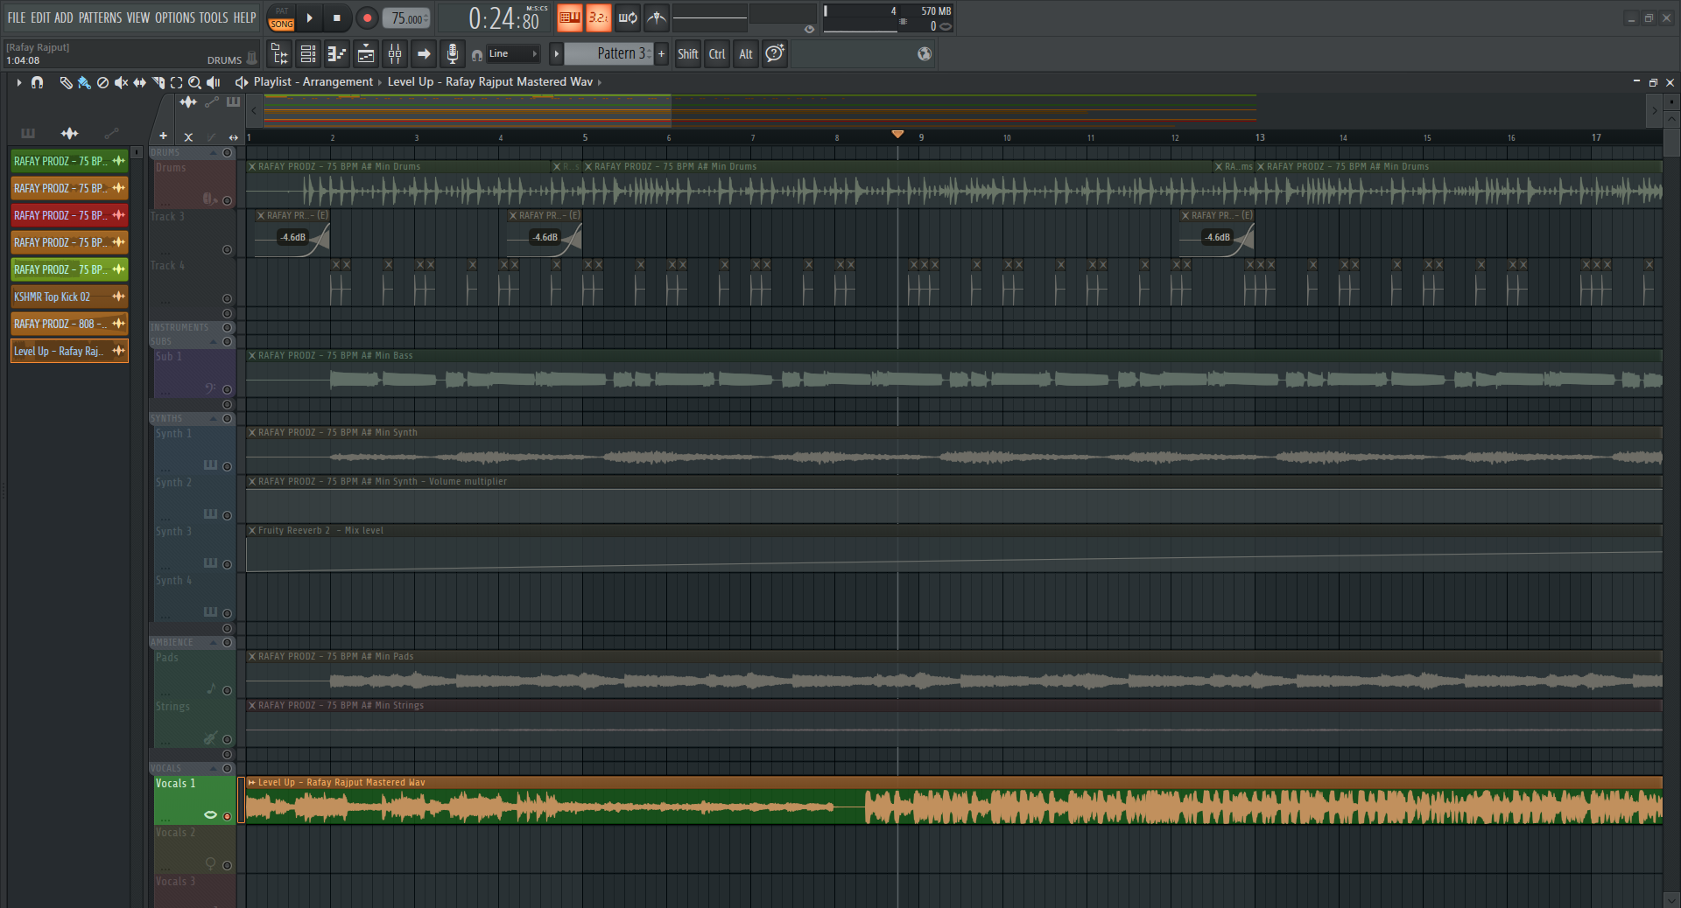This screenshot has width=1681, height=908.
Task: Click the metronome icon
Action: coord(657,17)
